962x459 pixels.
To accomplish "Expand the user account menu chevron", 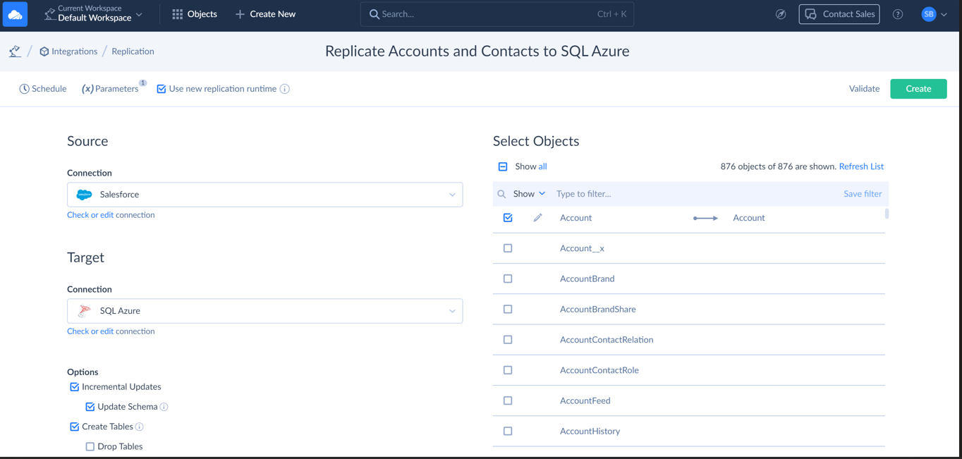I will [944, 14].
